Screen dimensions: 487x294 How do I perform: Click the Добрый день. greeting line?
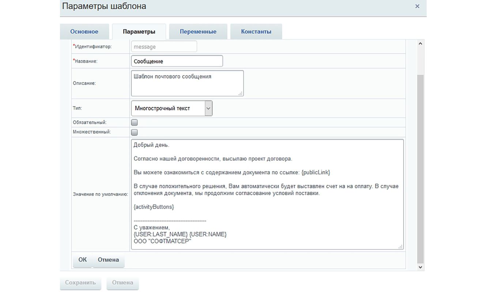pos(151,145)
